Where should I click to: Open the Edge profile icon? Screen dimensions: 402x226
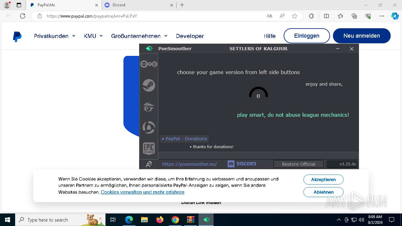pyautogui.click(x=7, y=5)
